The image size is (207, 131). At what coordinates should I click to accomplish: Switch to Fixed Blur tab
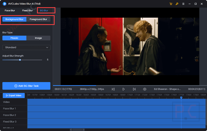pos(27,11)
